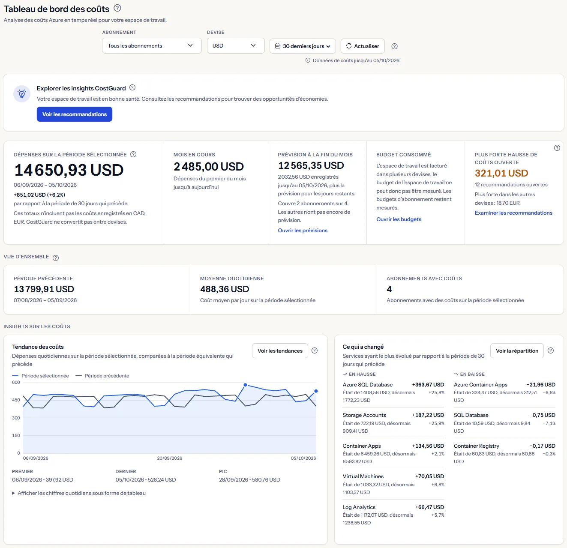Click the Azure Container Apps row
567x548 pixels.
point(504,392)
